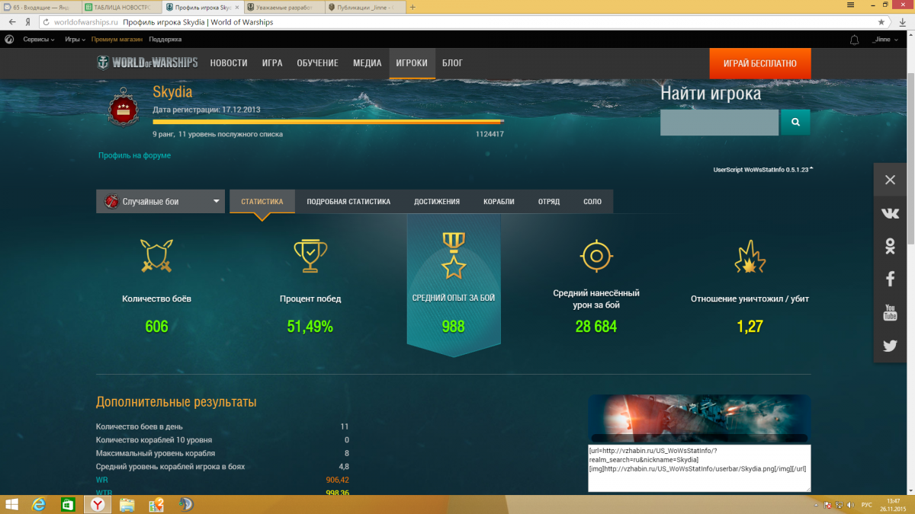This screenshot has height=514, width=915.
Task: Open the 'ИГРОКИ' navigation item
Action: 412,63
